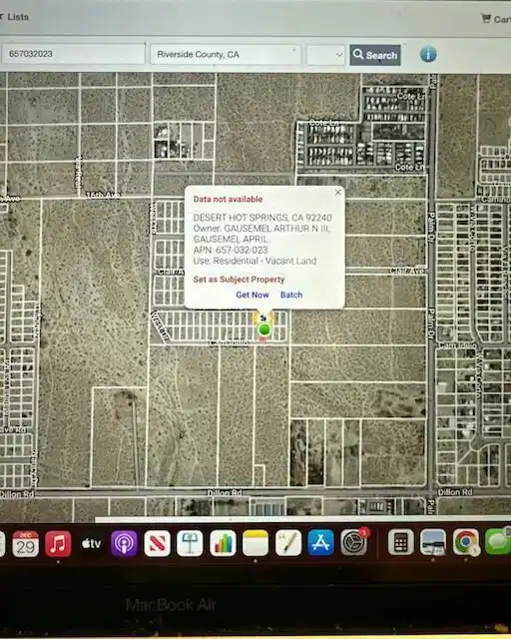Screen dimensions: 511x639
Task: Open News app in dock
Action: tap(157, 543)
